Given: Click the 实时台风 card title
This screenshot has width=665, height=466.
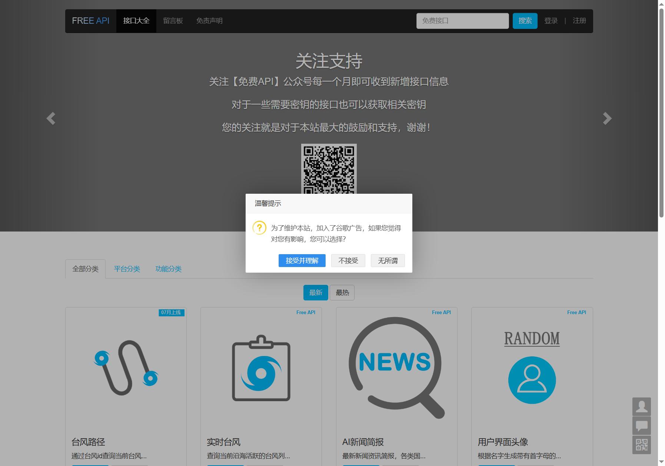Looking at the screenshot, I should (223, 442).
